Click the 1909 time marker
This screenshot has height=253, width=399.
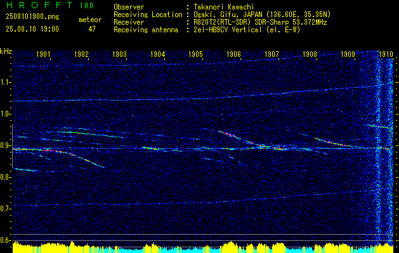348,54
